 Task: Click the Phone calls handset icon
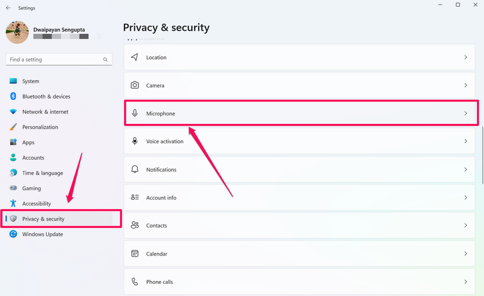(135, 282)
